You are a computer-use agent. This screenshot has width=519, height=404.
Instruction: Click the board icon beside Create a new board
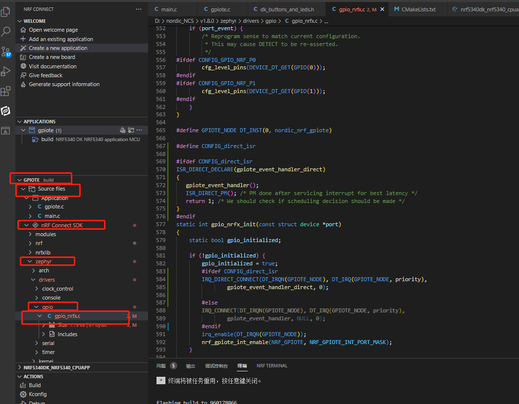[23, 57]
